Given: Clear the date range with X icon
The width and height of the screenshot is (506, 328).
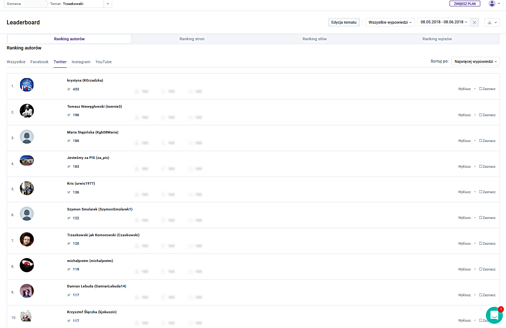Looking at the screenshot, I should [x=475, y=22].
